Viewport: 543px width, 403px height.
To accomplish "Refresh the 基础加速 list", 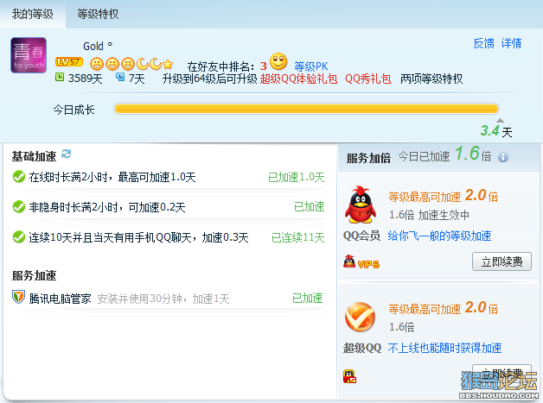I will [x=66, y=154].
